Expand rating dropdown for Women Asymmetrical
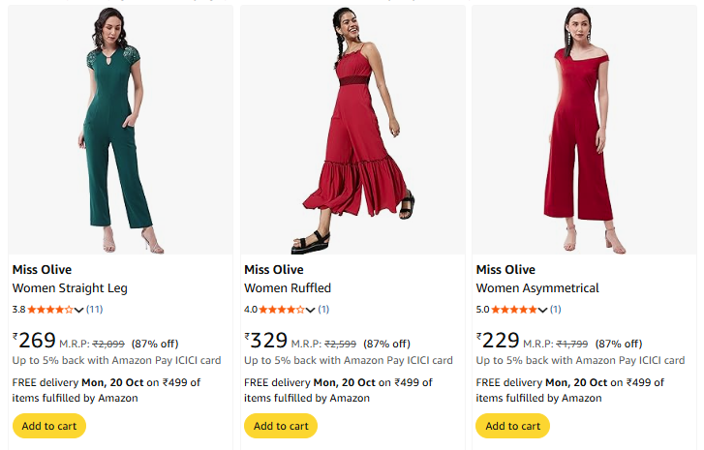 [543, 310]
